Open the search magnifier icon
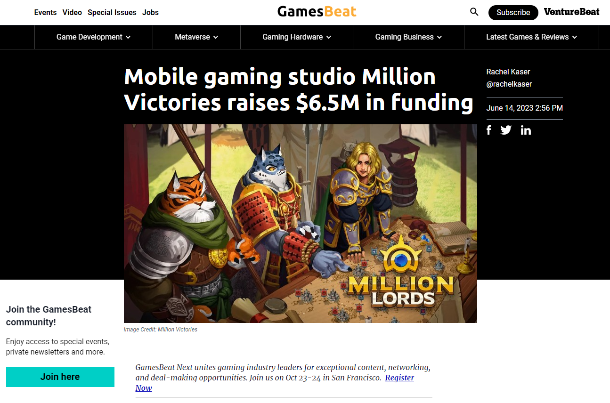610x403 pixels. [x=474, y=12]
